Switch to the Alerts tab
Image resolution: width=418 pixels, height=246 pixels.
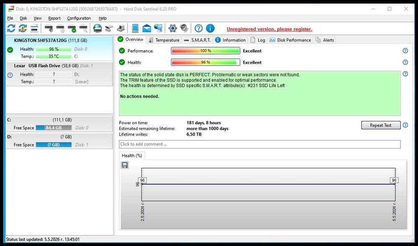(325, 40)
